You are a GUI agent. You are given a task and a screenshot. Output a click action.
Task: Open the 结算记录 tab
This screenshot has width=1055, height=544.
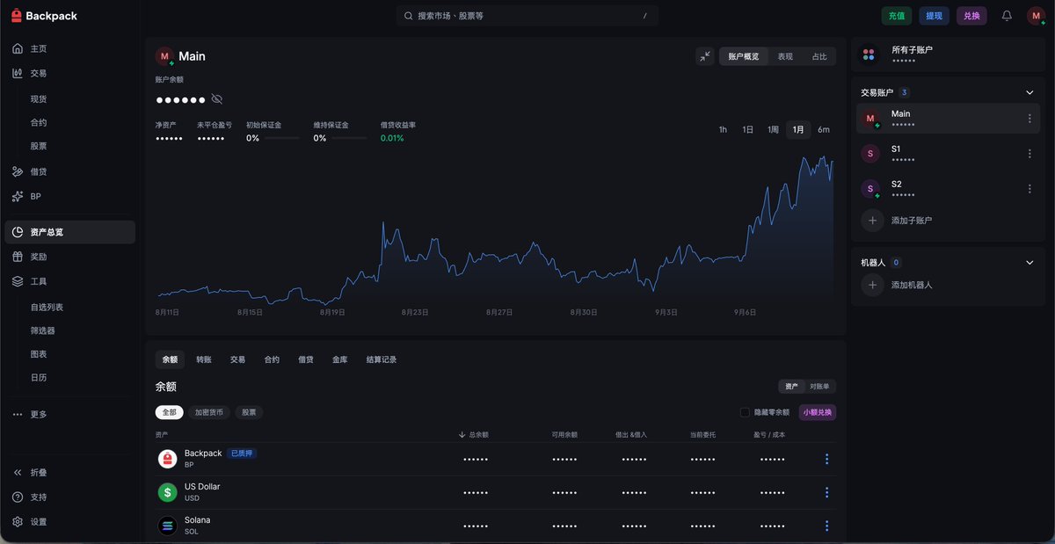tap(382, 359)
